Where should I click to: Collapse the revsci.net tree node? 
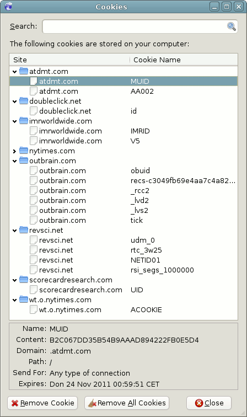coord(15,231)
